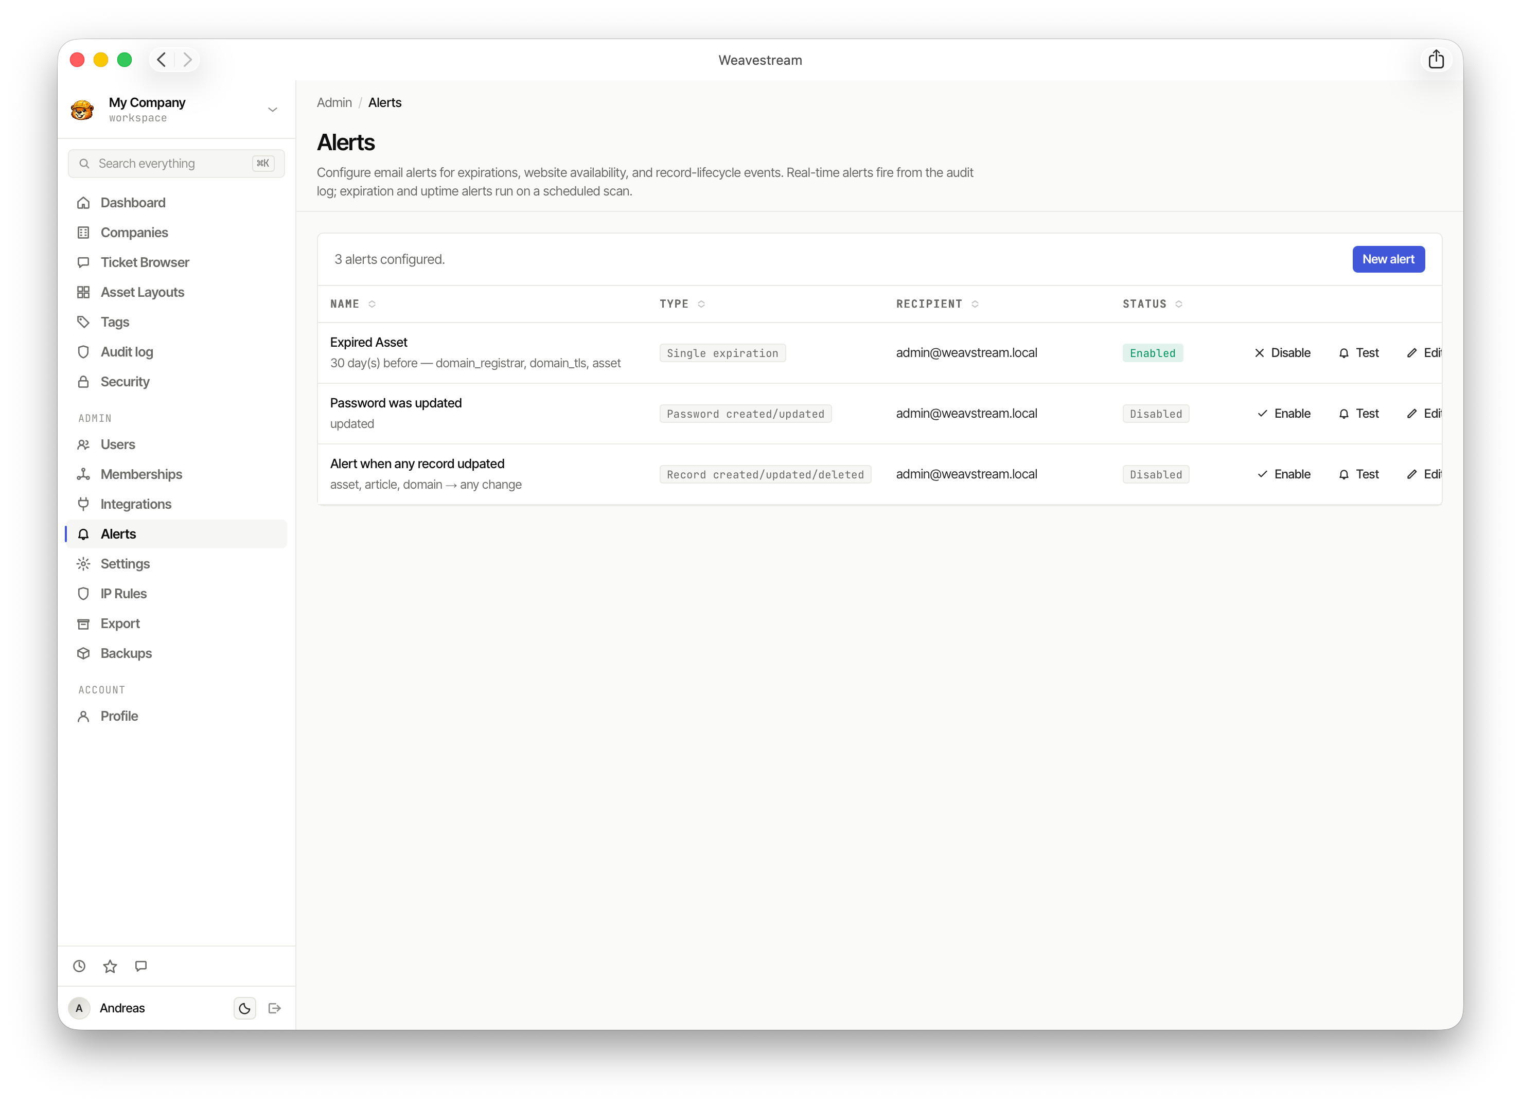Click the Password created/updated type badge
1521x1106 pixels.
click(x=745, y=414)
